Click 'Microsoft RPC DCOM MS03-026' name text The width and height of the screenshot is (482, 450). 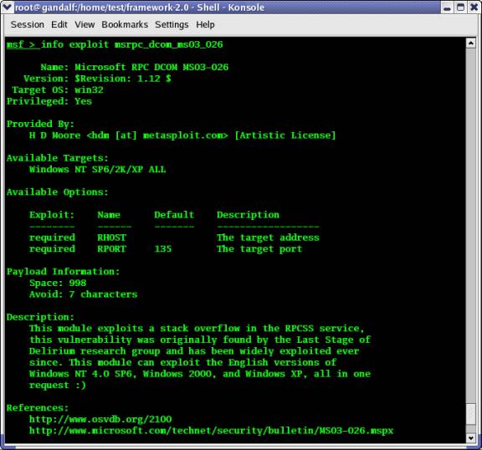(151, 67)
